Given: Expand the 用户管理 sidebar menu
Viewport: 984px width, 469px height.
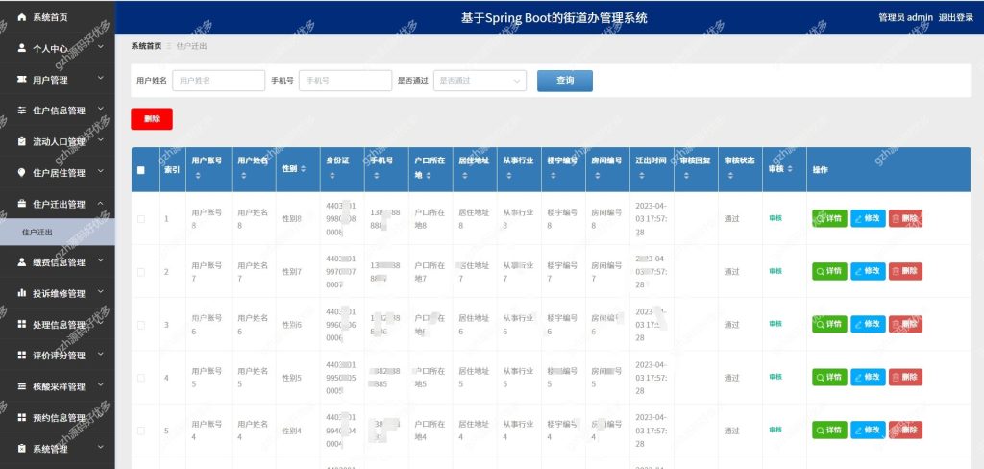Looking at the screenshot, I should [x=58, y=80].
